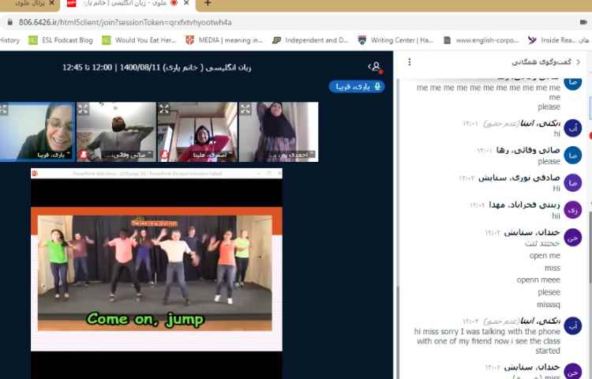Click camera indicator icon in address bar

coord(583,22)
